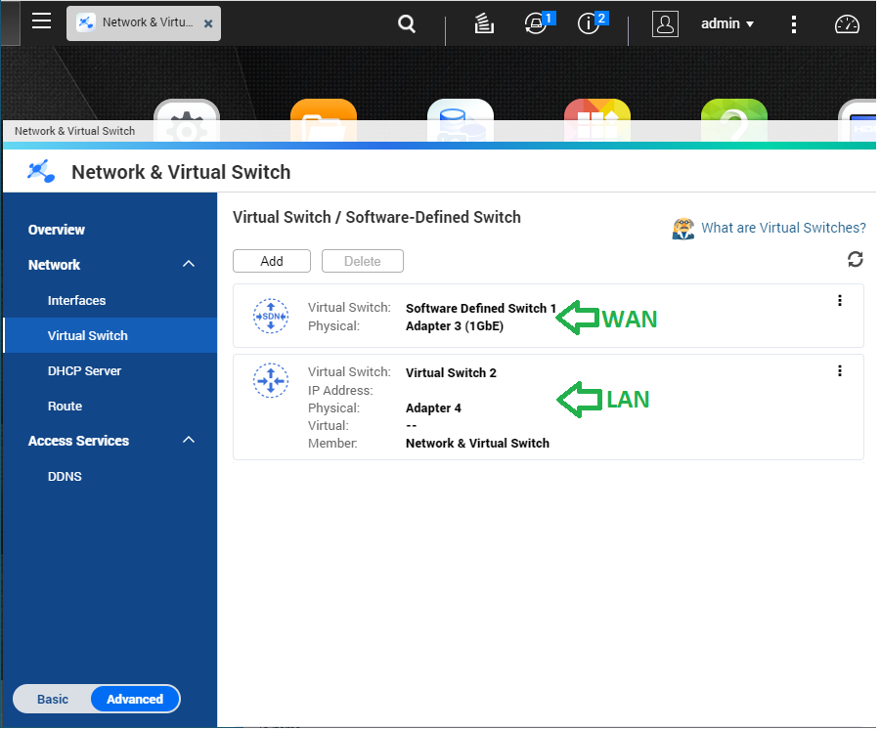The height and width of the screenshot is (729, 880).
Task: Open the top bar more options dots
Action: [x=794, y=24]
